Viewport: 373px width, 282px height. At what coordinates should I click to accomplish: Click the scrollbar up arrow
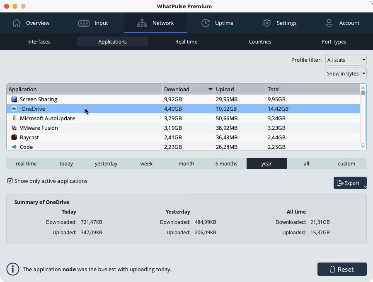[x=363, y=88]
